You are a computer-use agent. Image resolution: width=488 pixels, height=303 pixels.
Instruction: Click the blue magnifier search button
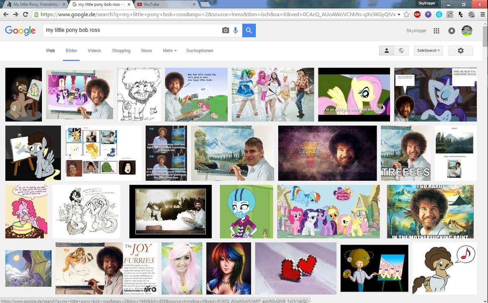249,30
